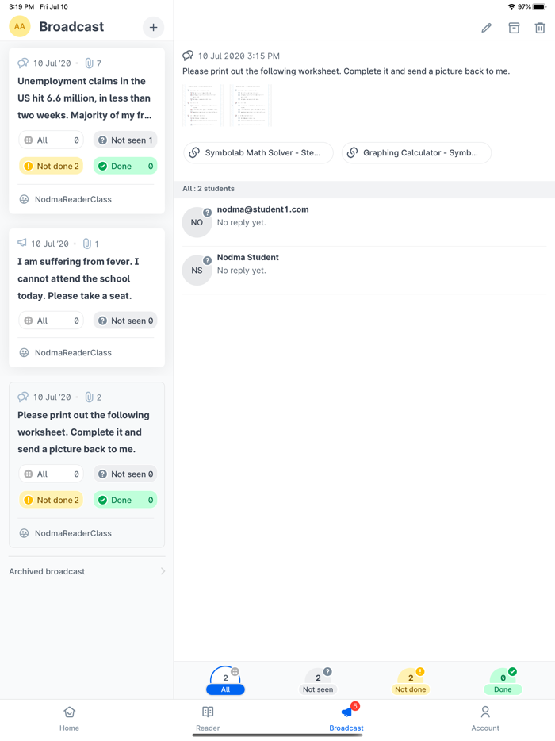Filter students by Not seen

pos(318,681)
